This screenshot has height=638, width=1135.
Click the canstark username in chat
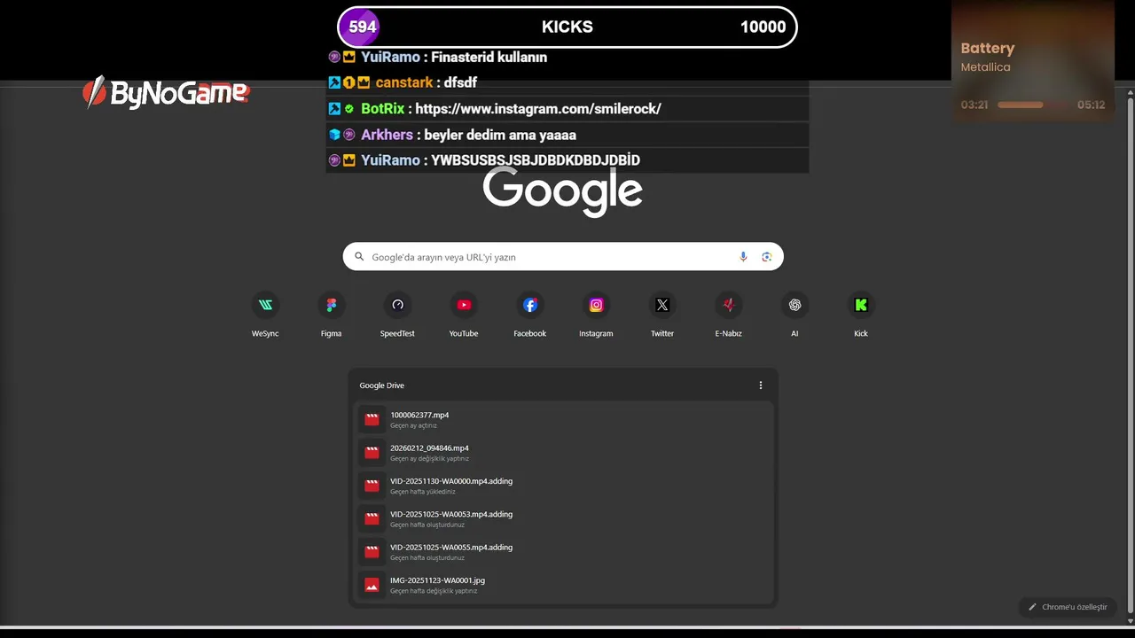[403, 82]
